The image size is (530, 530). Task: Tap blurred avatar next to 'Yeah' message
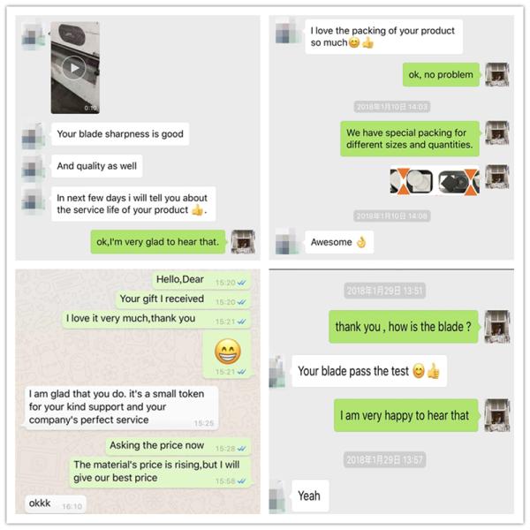pyautogui.click(x=278, y=496)
